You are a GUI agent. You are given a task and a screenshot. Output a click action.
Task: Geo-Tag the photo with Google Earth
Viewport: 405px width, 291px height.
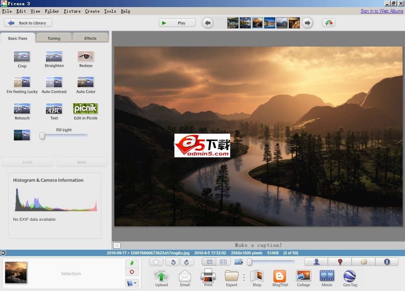tap(350, 278)
